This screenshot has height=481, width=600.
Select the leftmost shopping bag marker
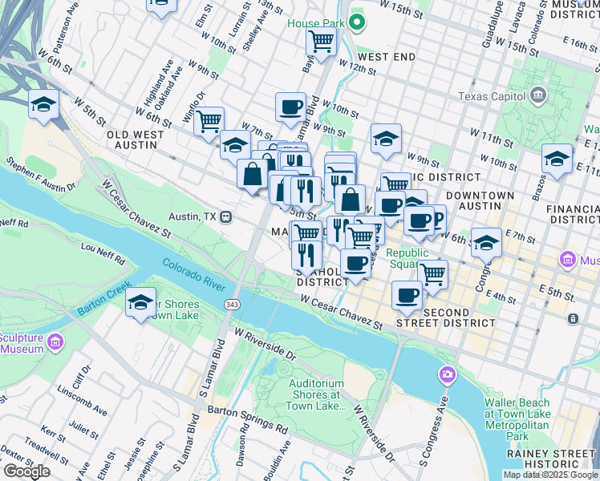[x=252, y=174]
